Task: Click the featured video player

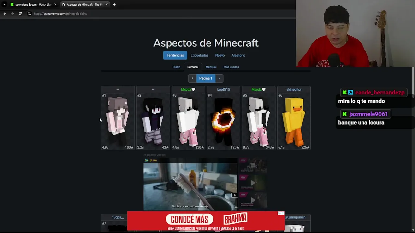Action: click(190, 184)
